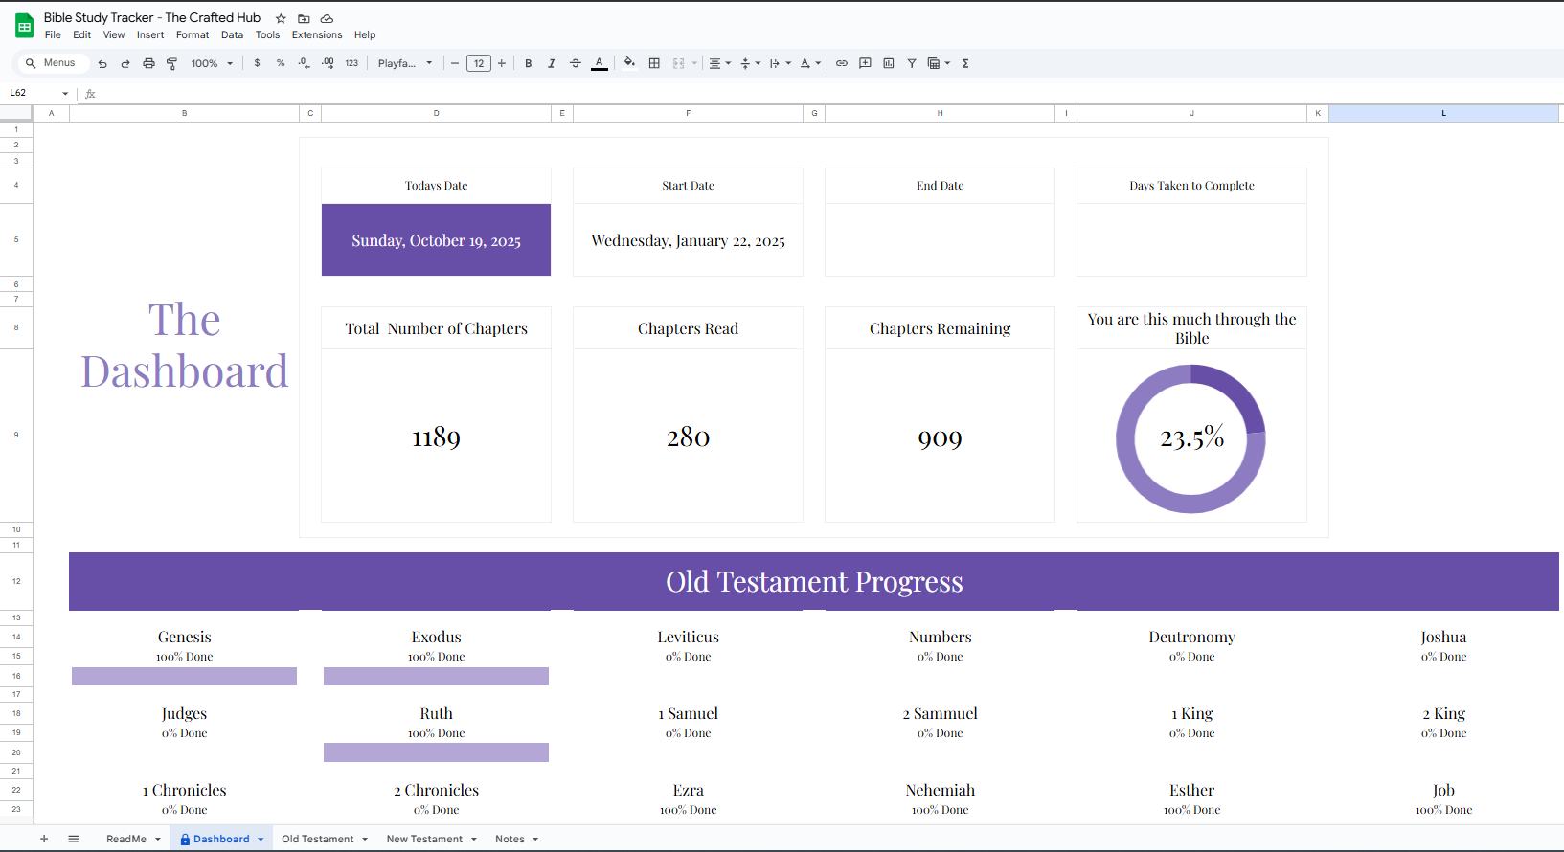Image resolution: width=1564 pixels, height=852 pixels.
Task: Select the Paint format tool
Action: pos(171,63)
